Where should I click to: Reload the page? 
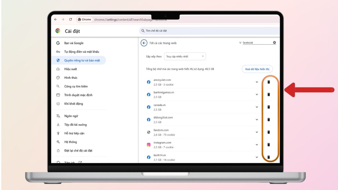pyautogui.click(x=70, y=19)
